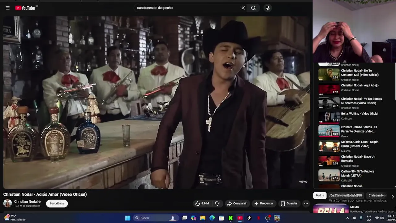Open the volume icon in system tray
Screen dimensions: 396x223
click(x=383, y=218)
